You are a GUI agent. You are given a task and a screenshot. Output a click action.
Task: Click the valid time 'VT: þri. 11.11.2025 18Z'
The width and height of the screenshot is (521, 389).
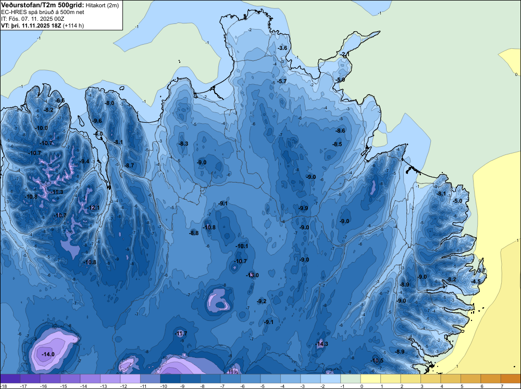[x=31, y=25]
